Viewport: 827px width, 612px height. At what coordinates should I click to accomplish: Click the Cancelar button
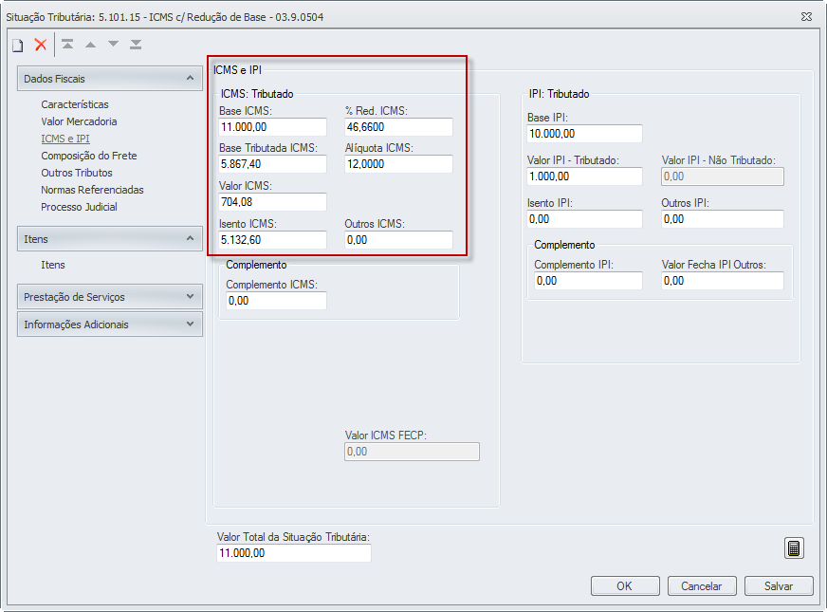(x=702, y=586)
